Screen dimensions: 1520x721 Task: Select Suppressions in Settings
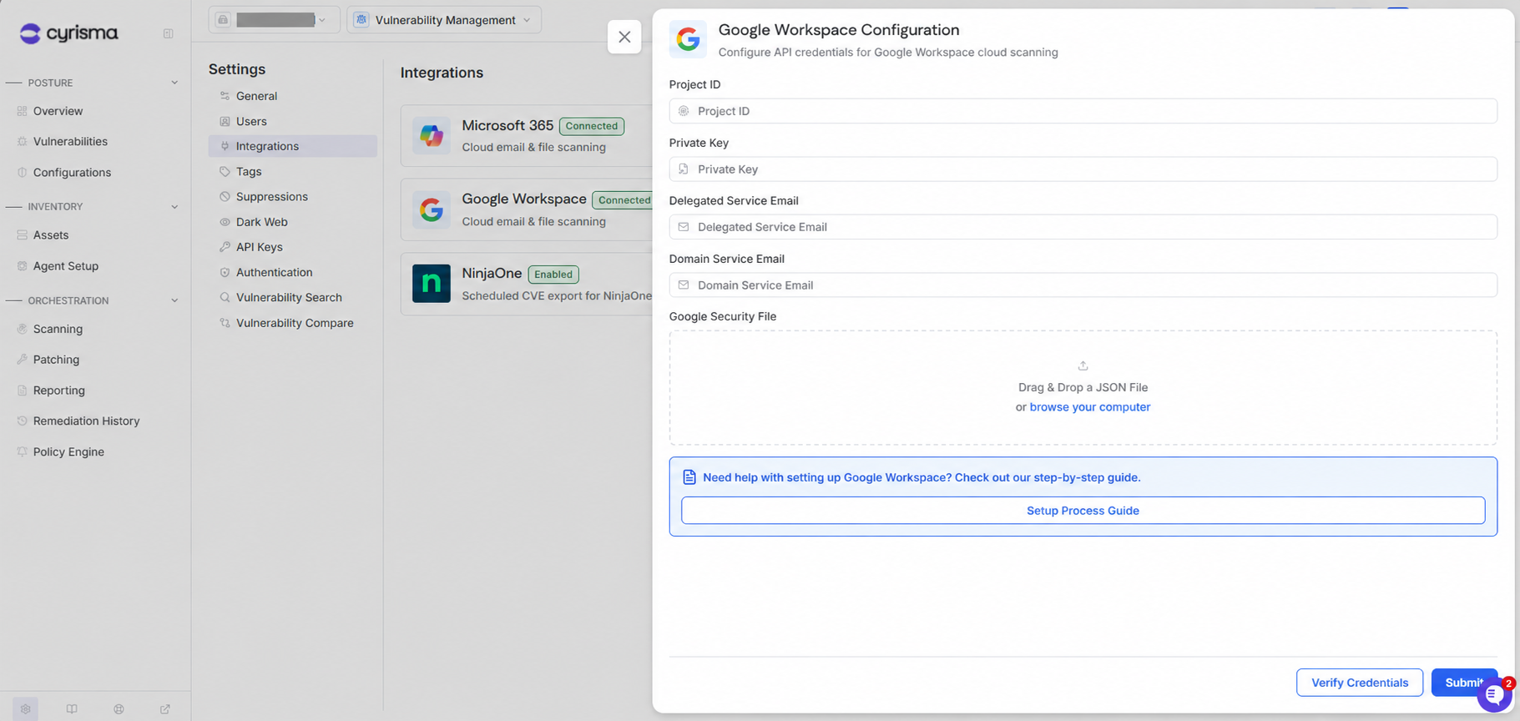coord(271,197)
